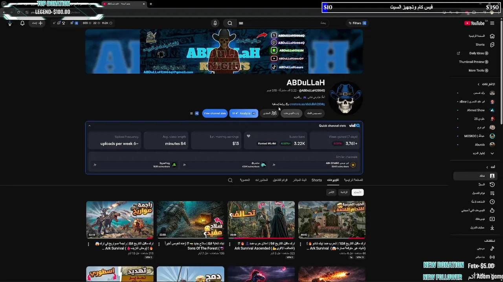
Task: Click the channel search input field
Action: click(x=283, y=23)
